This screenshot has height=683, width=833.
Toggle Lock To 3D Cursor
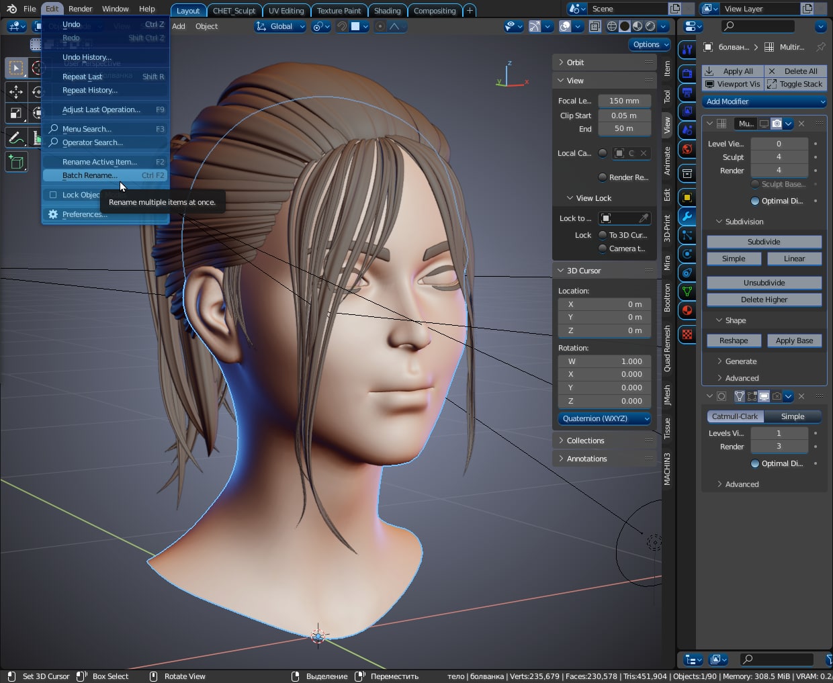pos(603,235)
